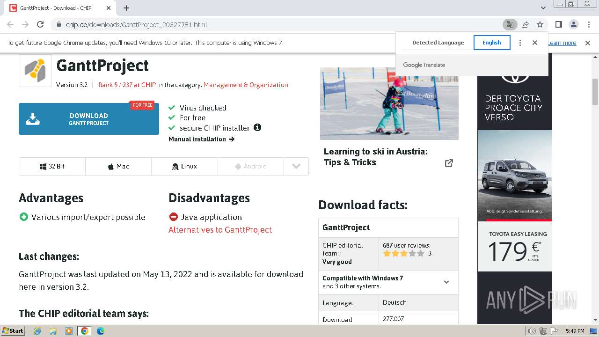Open Rank 5 / 237 at CHIP link
This screenshot has width=599, height=337.
click(127, 85)
